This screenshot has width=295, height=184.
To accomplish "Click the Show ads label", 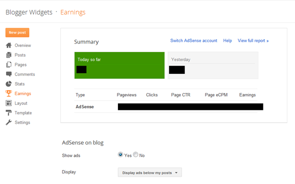I will 71,155.
